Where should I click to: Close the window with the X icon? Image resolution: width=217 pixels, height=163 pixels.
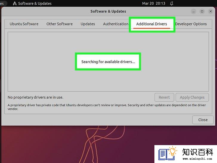211,11
